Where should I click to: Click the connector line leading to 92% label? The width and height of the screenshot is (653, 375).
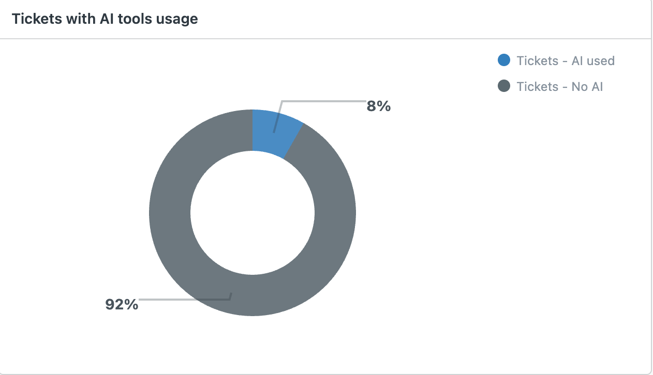(184, 299)
